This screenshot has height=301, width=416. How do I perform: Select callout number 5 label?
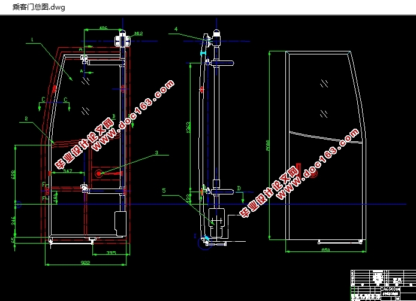(x=164, y=190)
